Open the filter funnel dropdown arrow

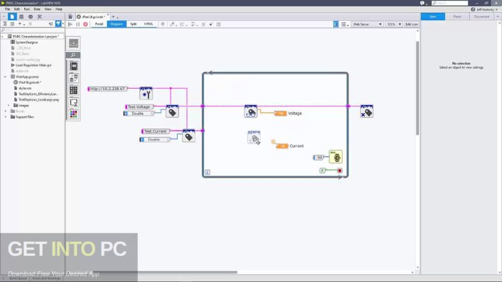click(63, 24)
